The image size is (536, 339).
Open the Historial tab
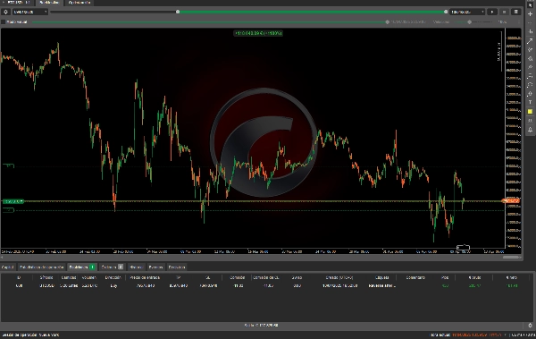136,267
